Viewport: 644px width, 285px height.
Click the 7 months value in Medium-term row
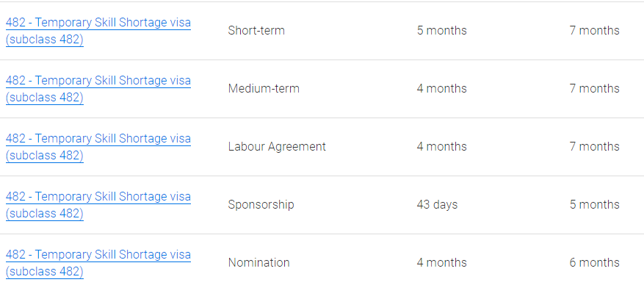pos(594,88)
